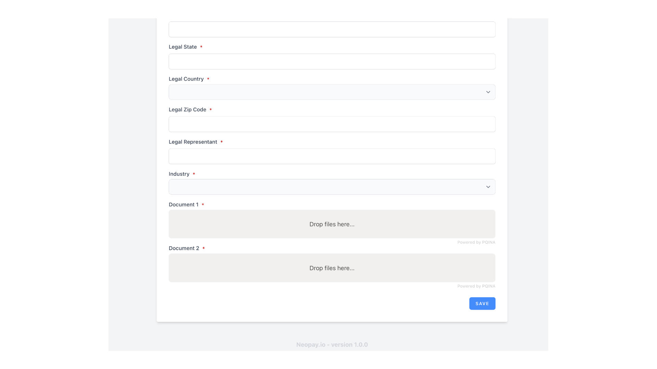Click the Legal Country label

tap(186, 79)
